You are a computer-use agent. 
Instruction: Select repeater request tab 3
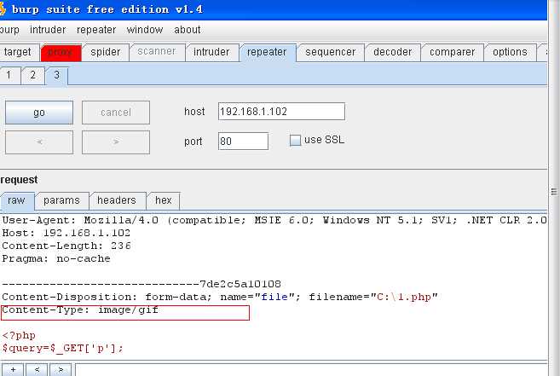point(56,75)
